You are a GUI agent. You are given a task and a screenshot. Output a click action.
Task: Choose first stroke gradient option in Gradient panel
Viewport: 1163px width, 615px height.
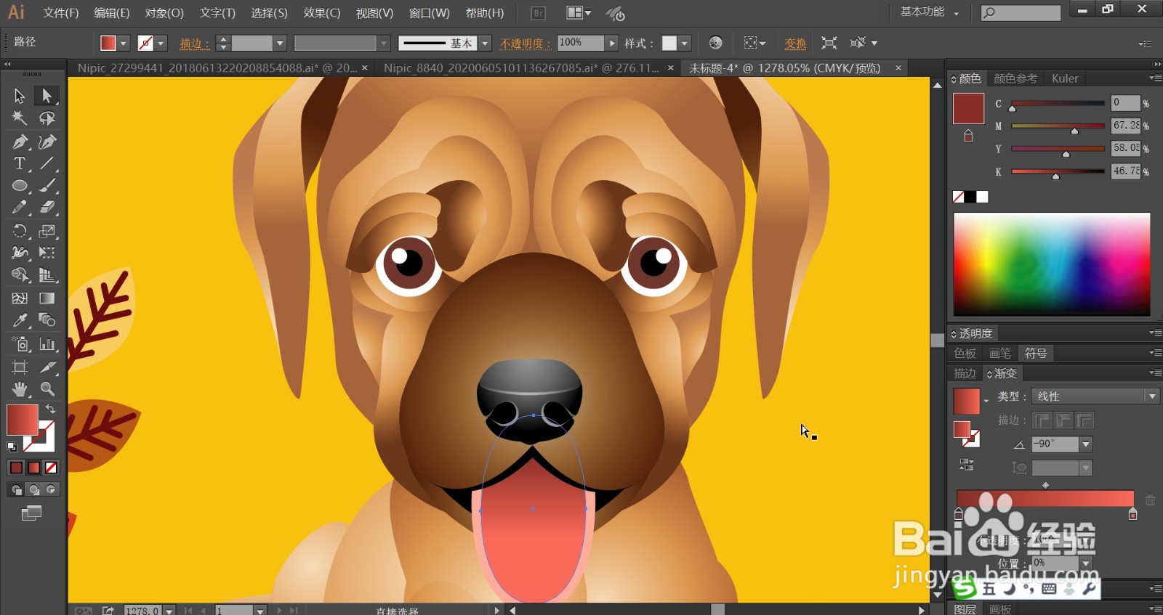tap(1042, 420)
